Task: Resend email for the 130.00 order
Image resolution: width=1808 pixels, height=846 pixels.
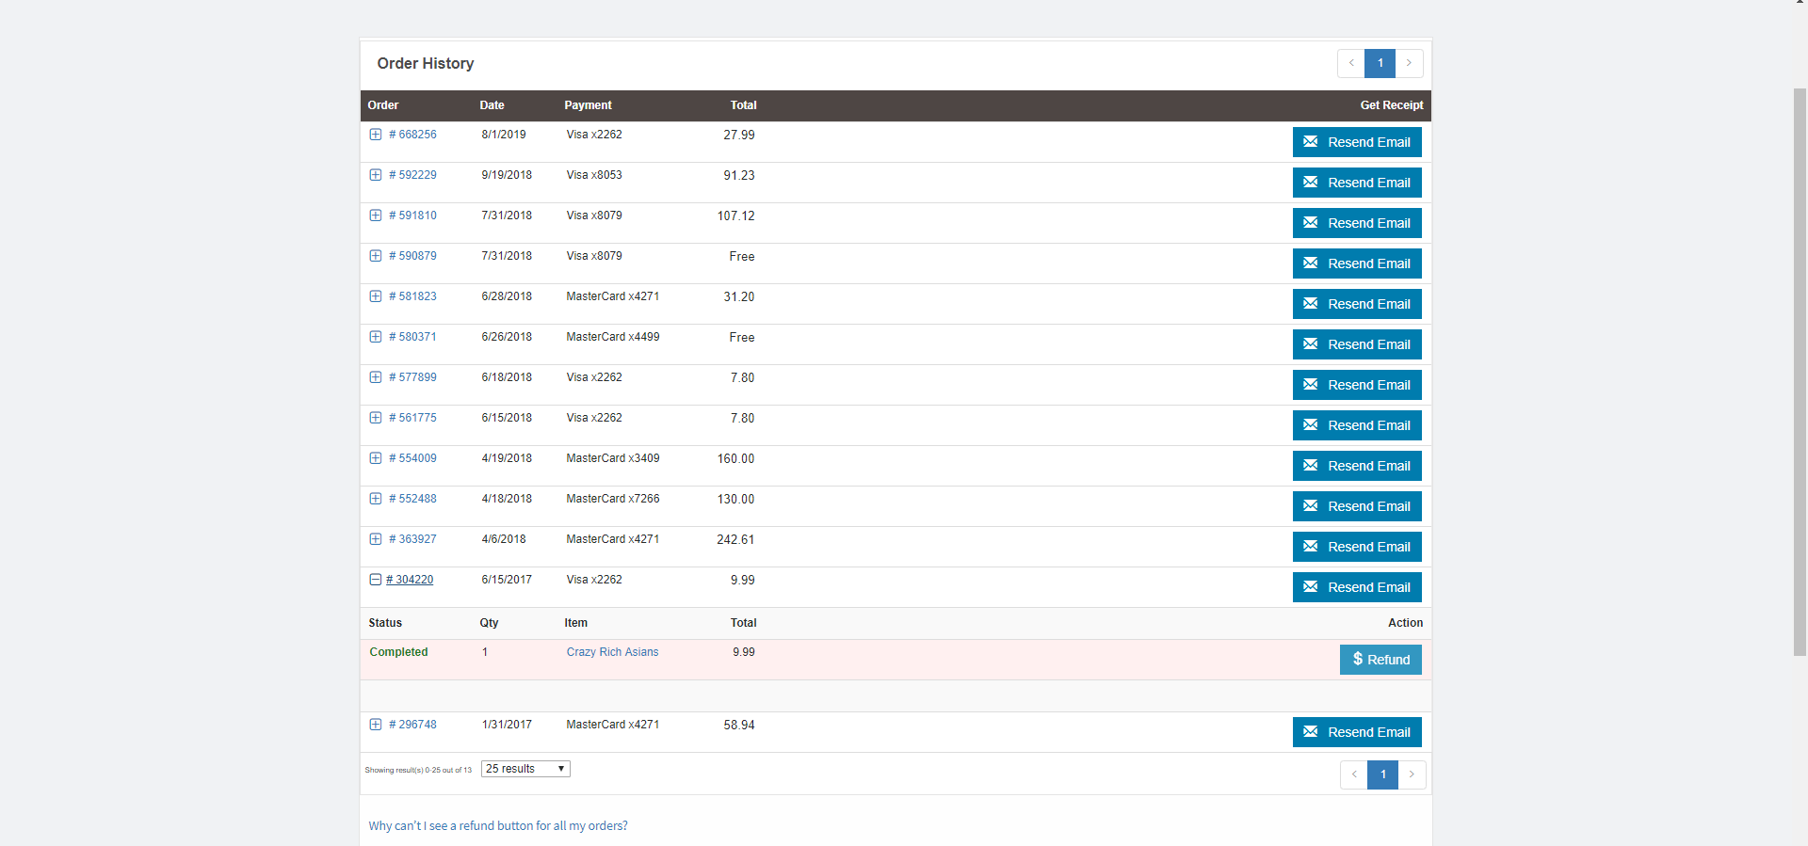Action: (x=1357, y=506)
